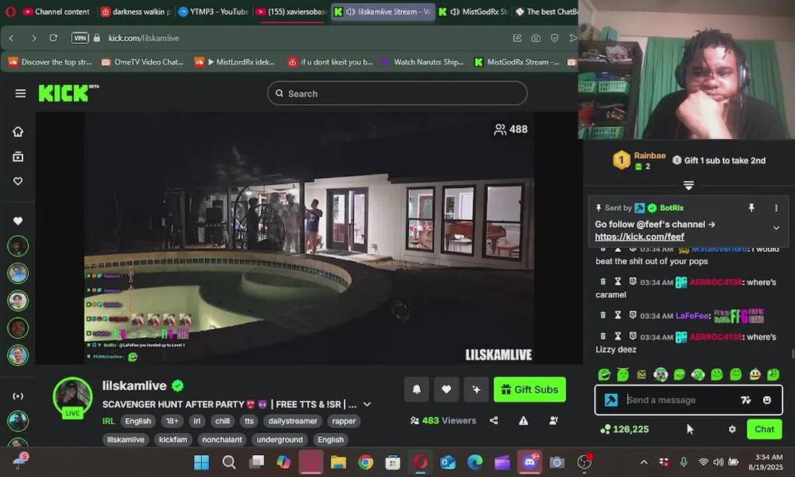
Task: Open the lilskamlive channel avatar
Action: pos(72,397)
